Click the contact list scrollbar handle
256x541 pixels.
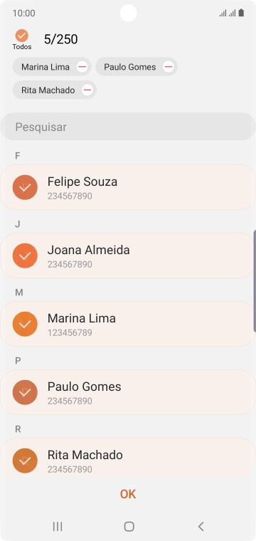[x=255, y=281]
